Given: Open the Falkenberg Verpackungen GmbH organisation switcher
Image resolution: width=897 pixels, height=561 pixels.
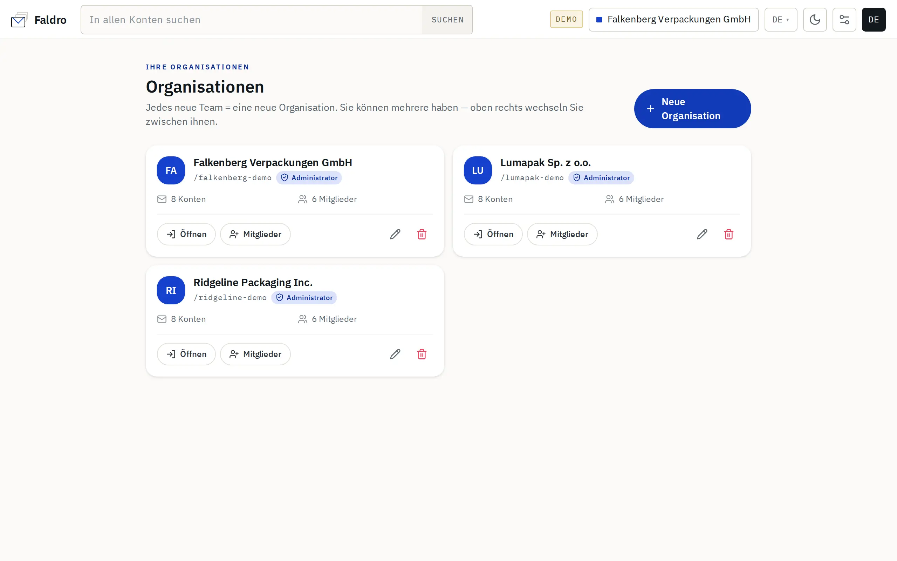Looking at the screenshot, I should coord(673,20).
